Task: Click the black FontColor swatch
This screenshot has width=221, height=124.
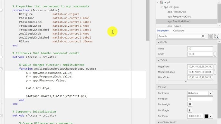Action: (x=206, y=116)
